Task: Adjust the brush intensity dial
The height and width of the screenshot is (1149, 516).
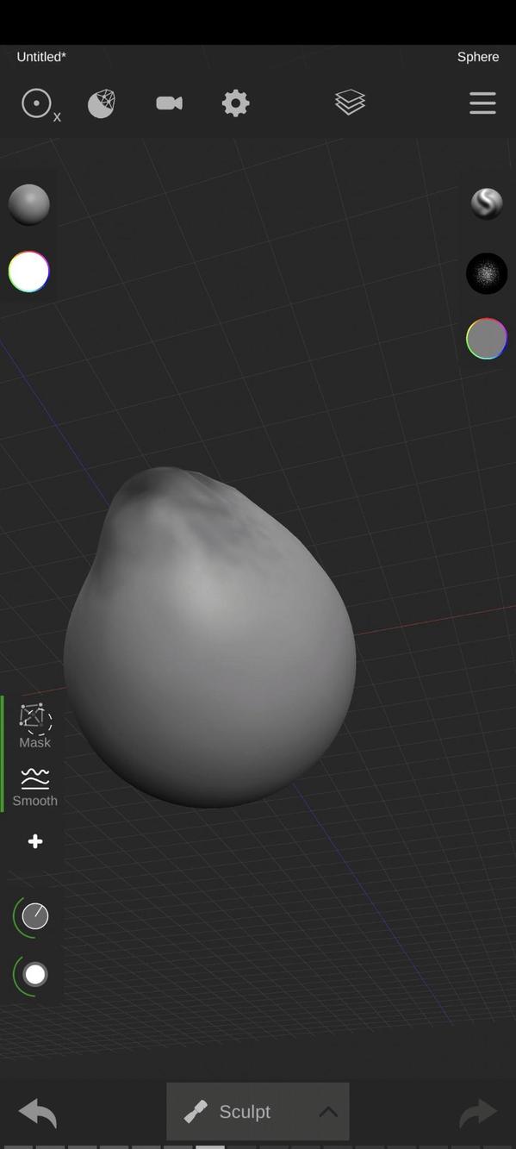Action: [34, 915]
